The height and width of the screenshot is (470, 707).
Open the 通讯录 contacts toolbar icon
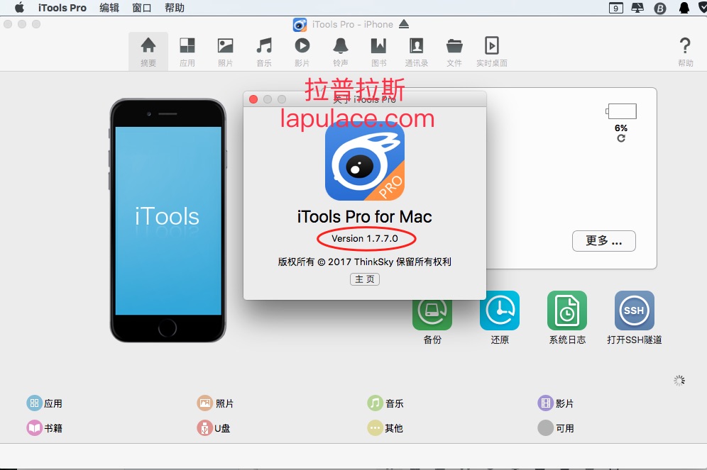click(416, 51)
